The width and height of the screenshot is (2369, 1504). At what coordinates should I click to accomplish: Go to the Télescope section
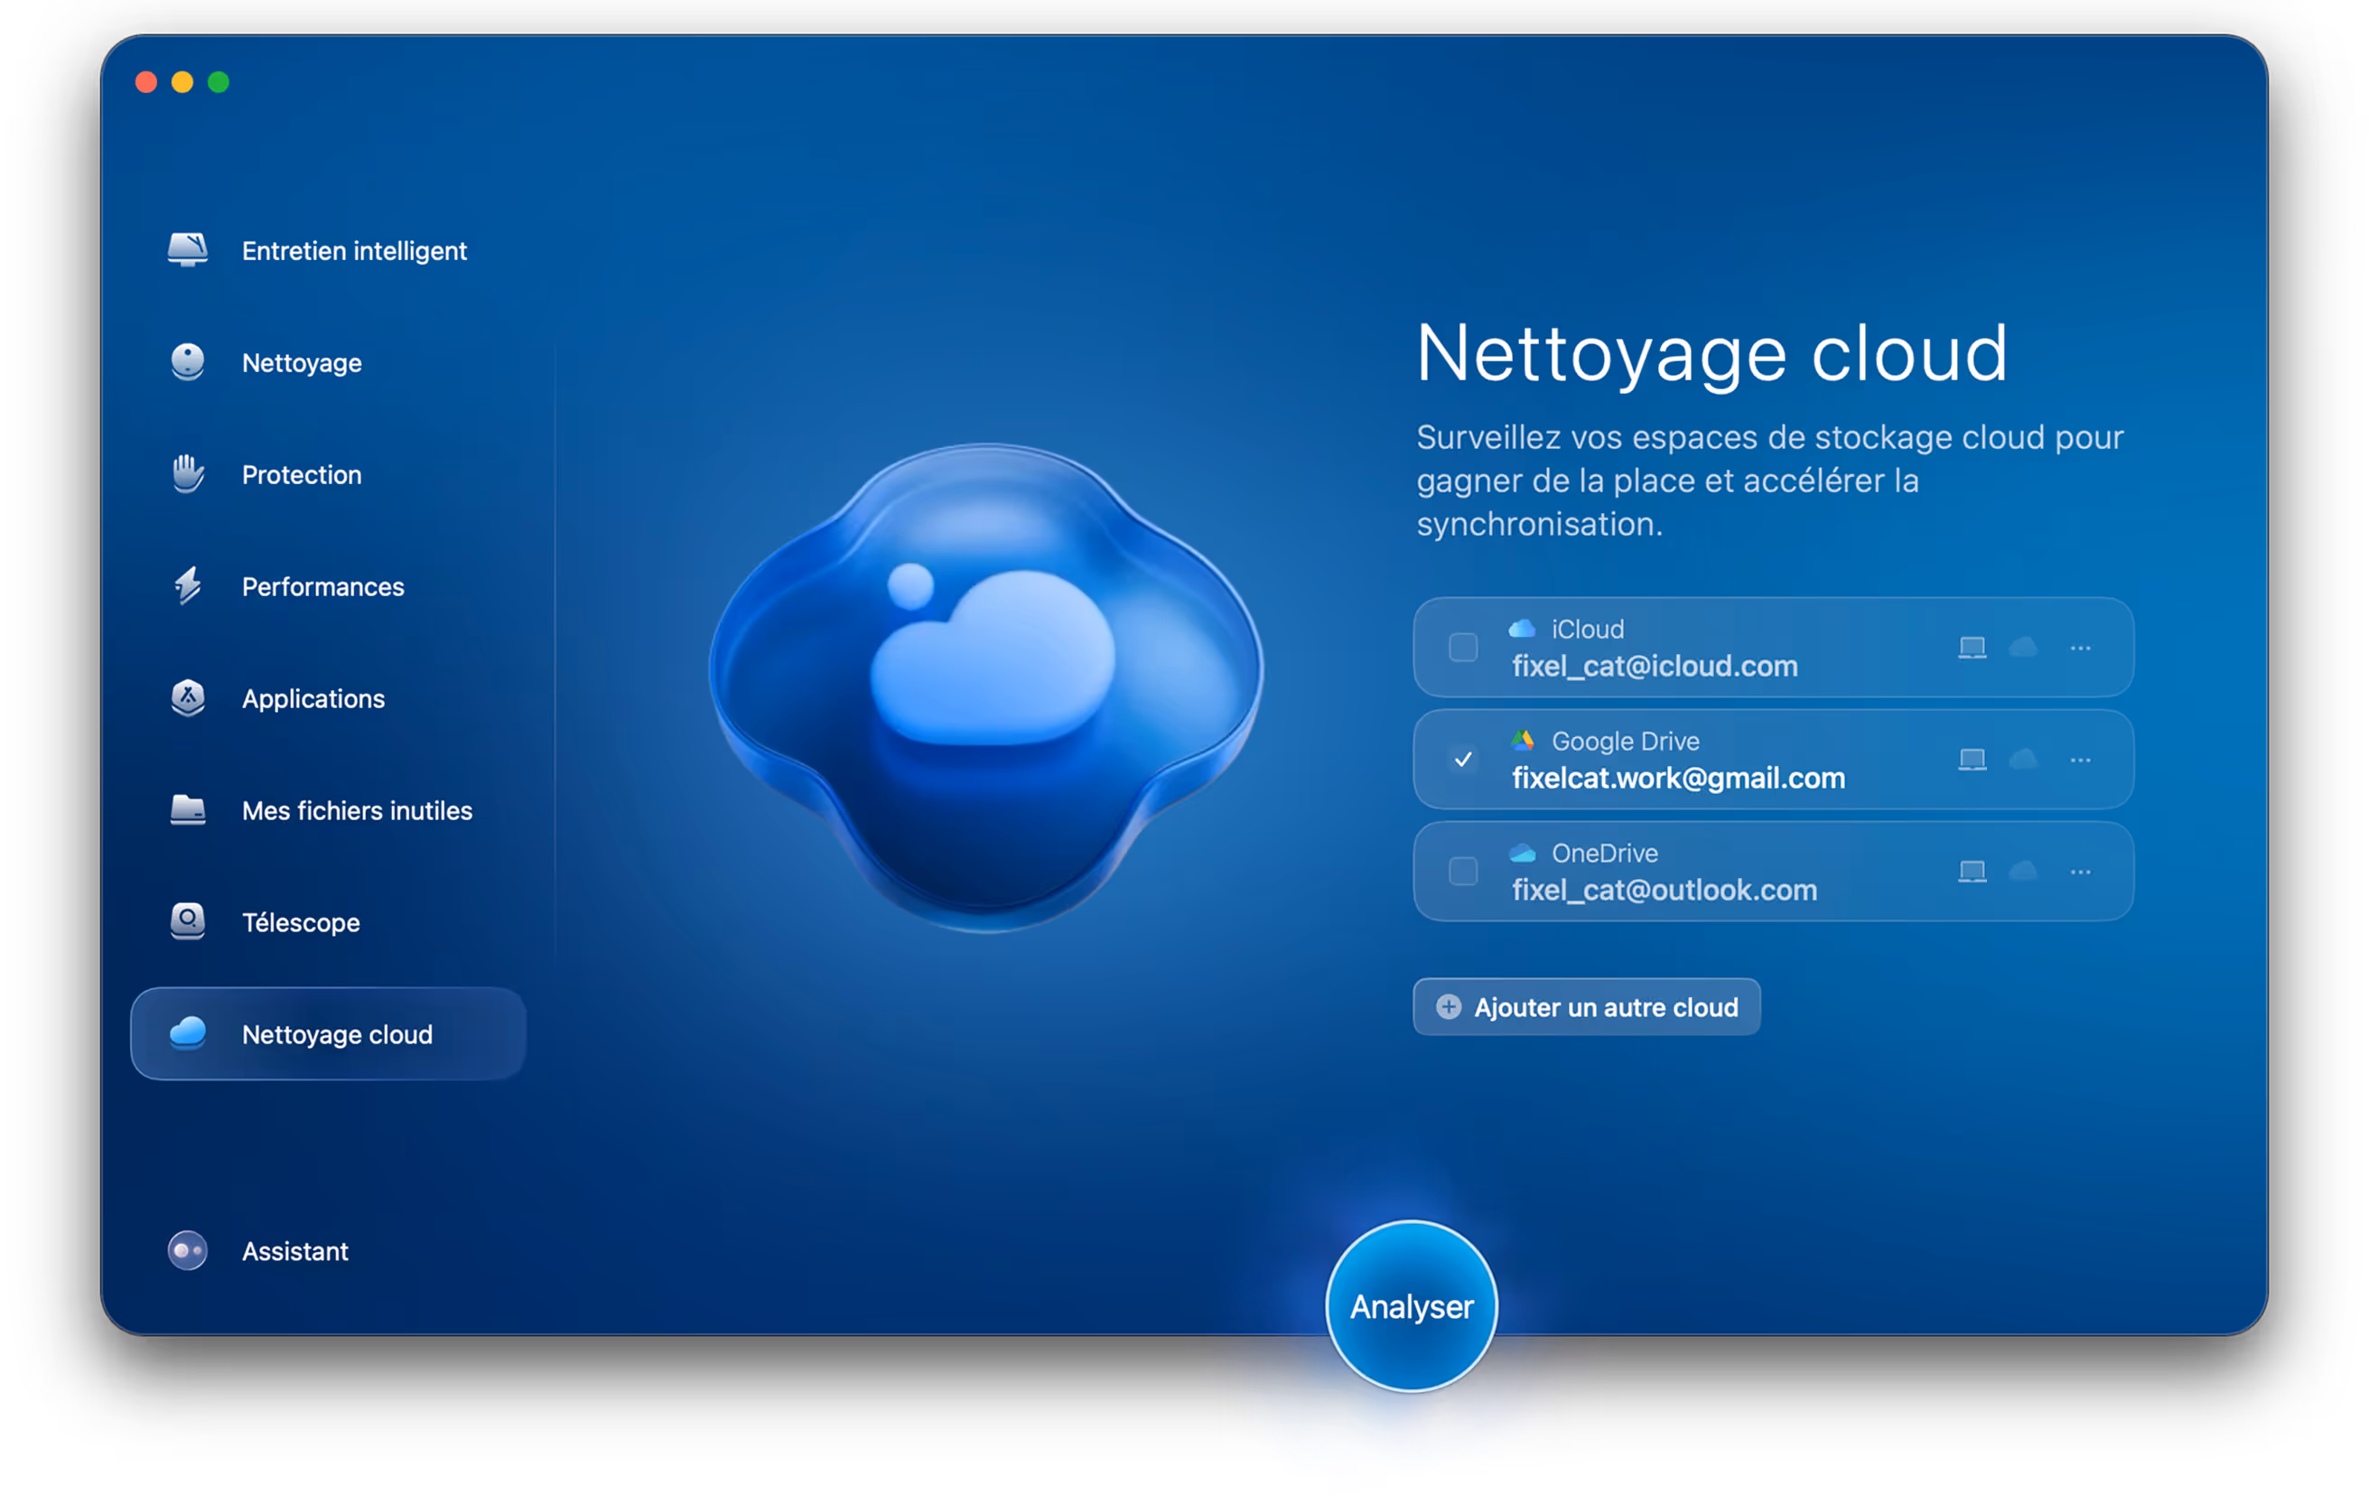click(x=328, y=921)
